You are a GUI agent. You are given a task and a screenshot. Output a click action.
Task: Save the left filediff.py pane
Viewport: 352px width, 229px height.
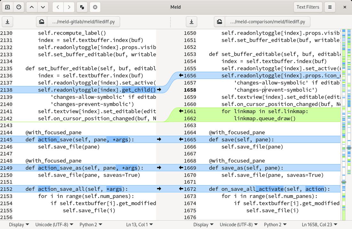(x=7, y=21)
